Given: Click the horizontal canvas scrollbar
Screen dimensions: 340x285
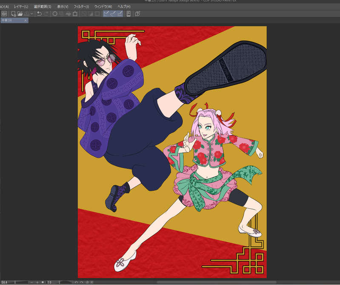Looking at the screenshot, I should (x=216, y=282).
